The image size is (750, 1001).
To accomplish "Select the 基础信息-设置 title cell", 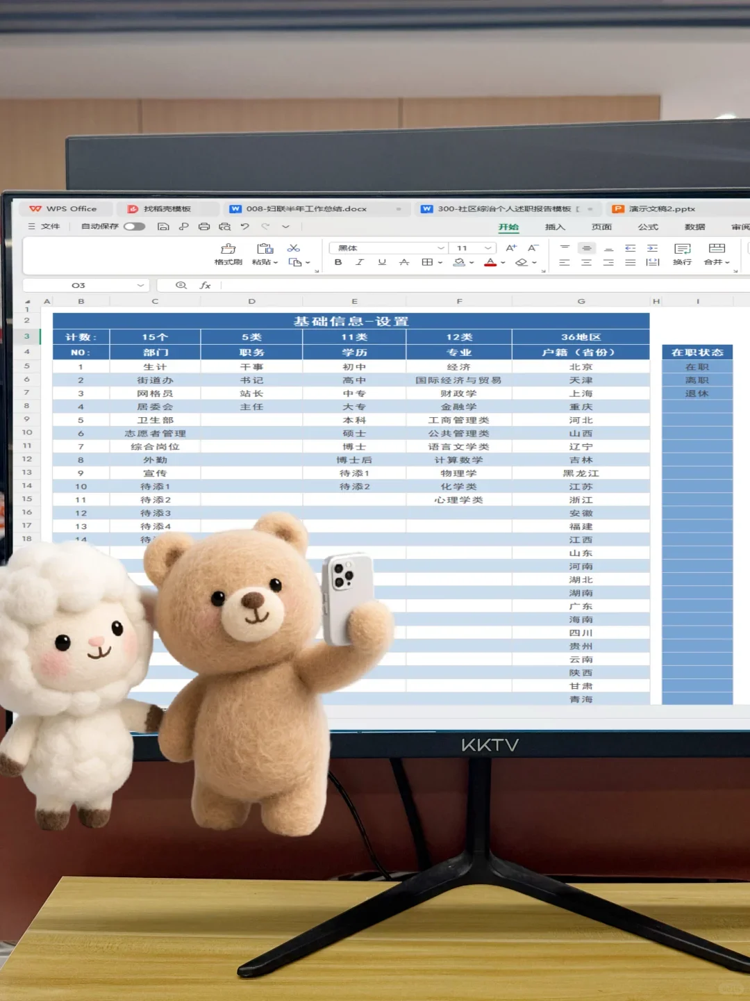I will tap(351, 321).
